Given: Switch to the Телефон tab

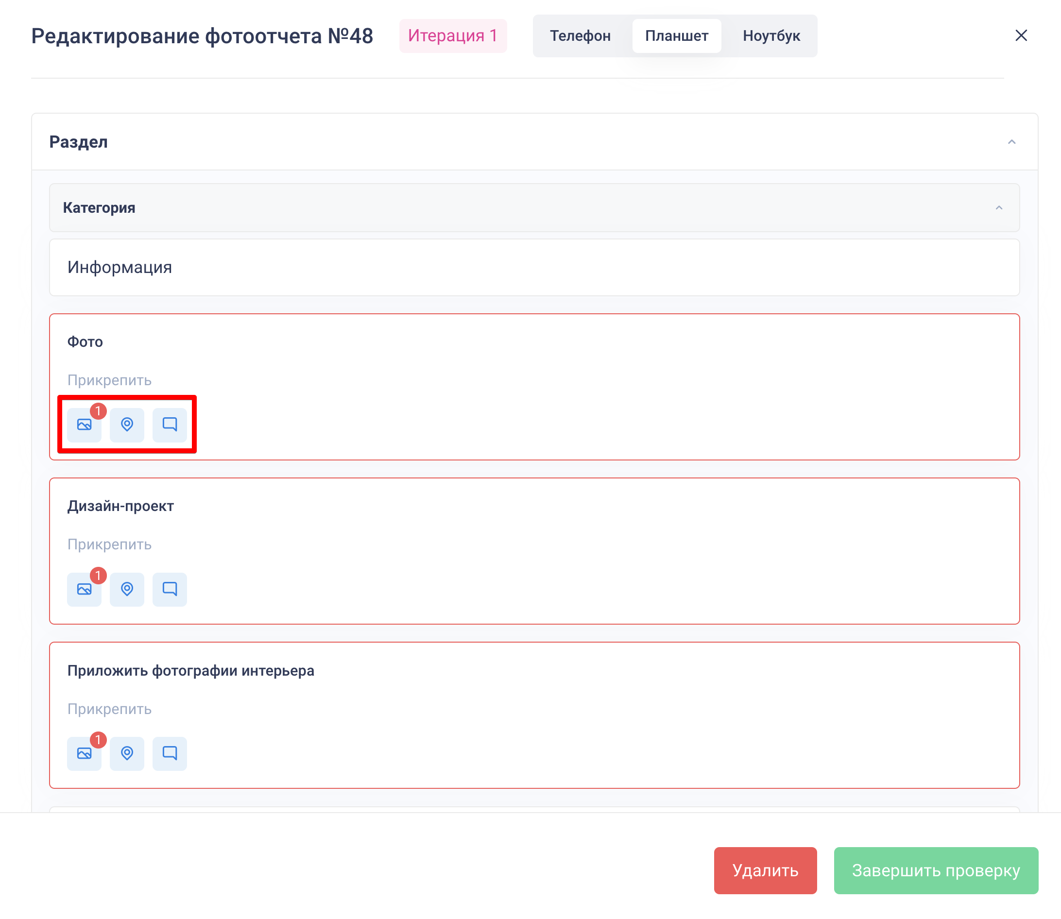Looking at the screenshot, I should pos(580,36).
